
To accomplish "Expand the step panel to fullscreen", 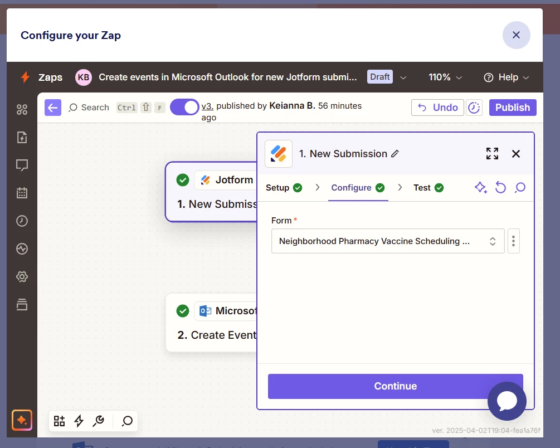I will tap(492, 154).
